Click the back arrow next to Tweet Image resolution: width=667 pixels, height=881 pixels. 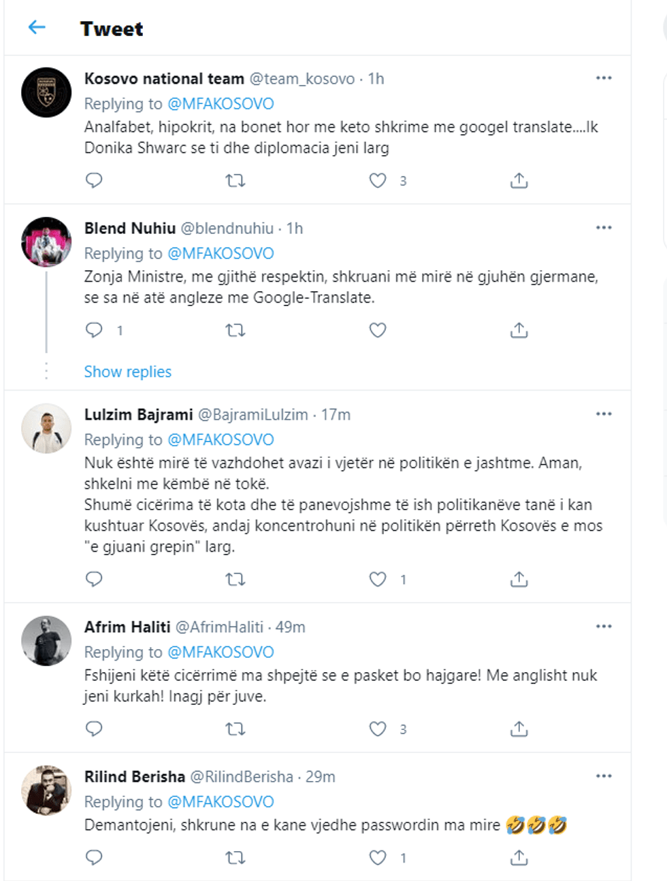click(37, 27)
